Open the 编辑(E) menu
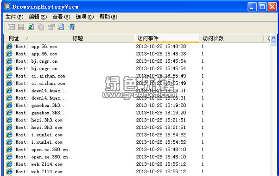 tap(38, 17)
